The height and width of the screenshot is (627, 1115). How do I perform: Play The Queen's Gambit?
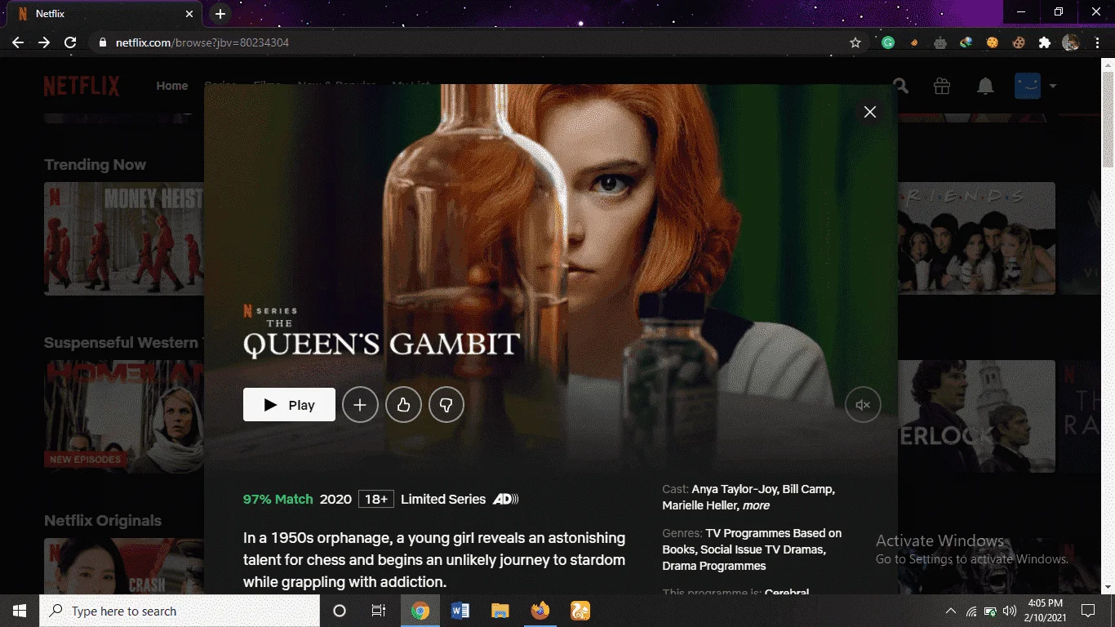pyautogui.click(x=289, y=405)
